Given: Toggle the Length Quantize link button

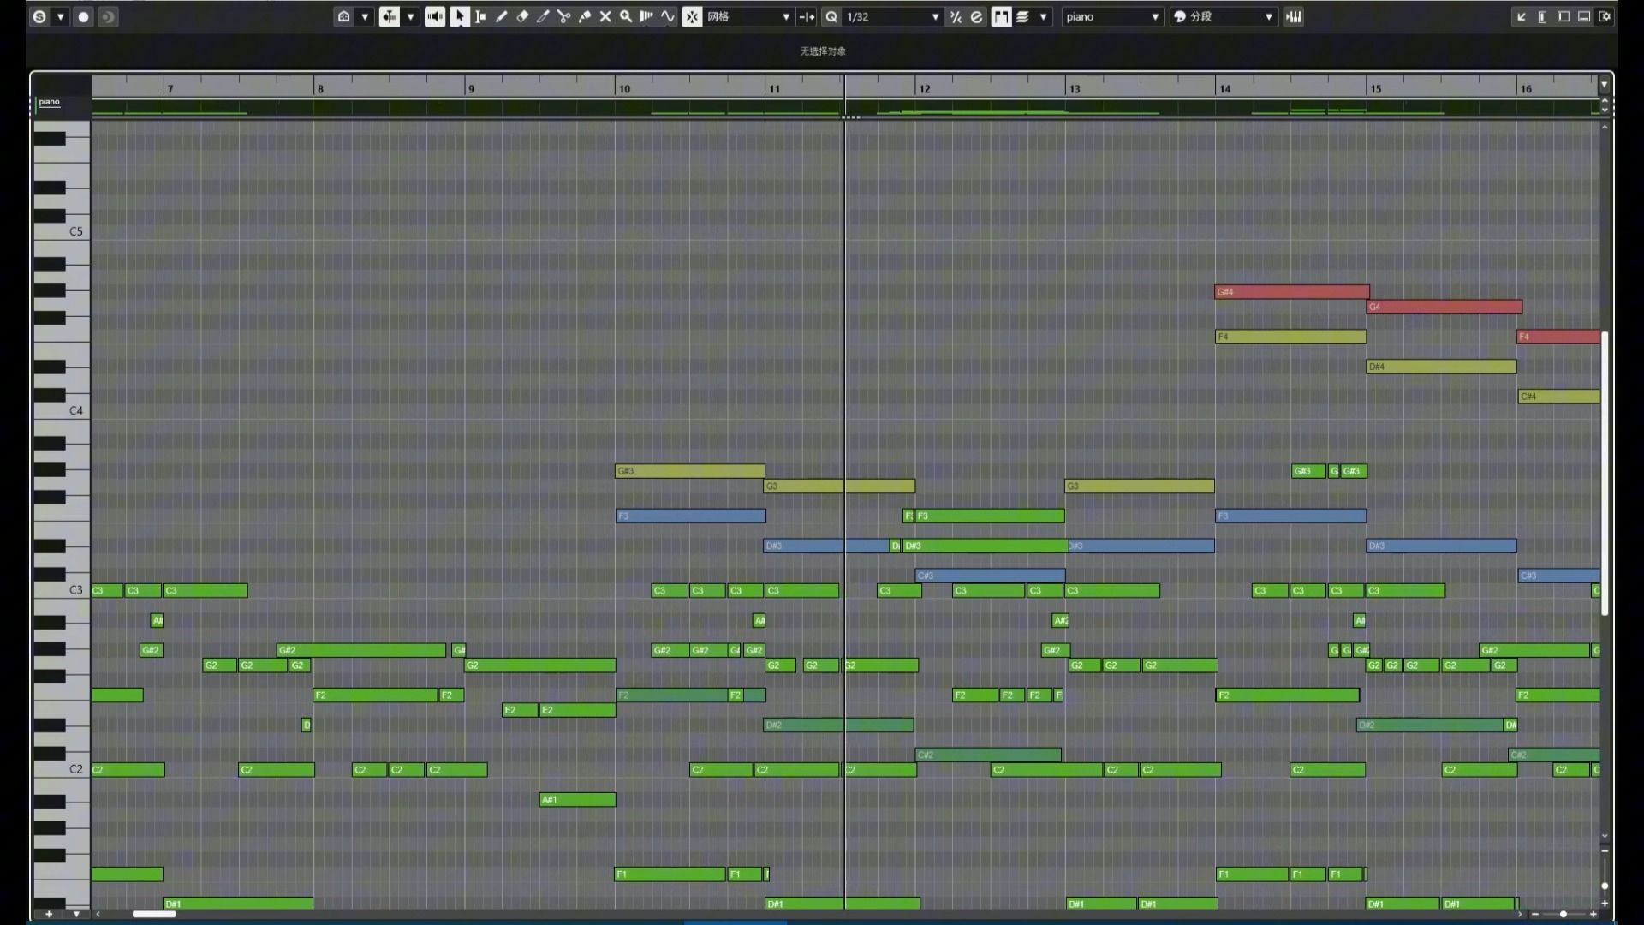Looking at the screenshot, I should click(1001, 16).
